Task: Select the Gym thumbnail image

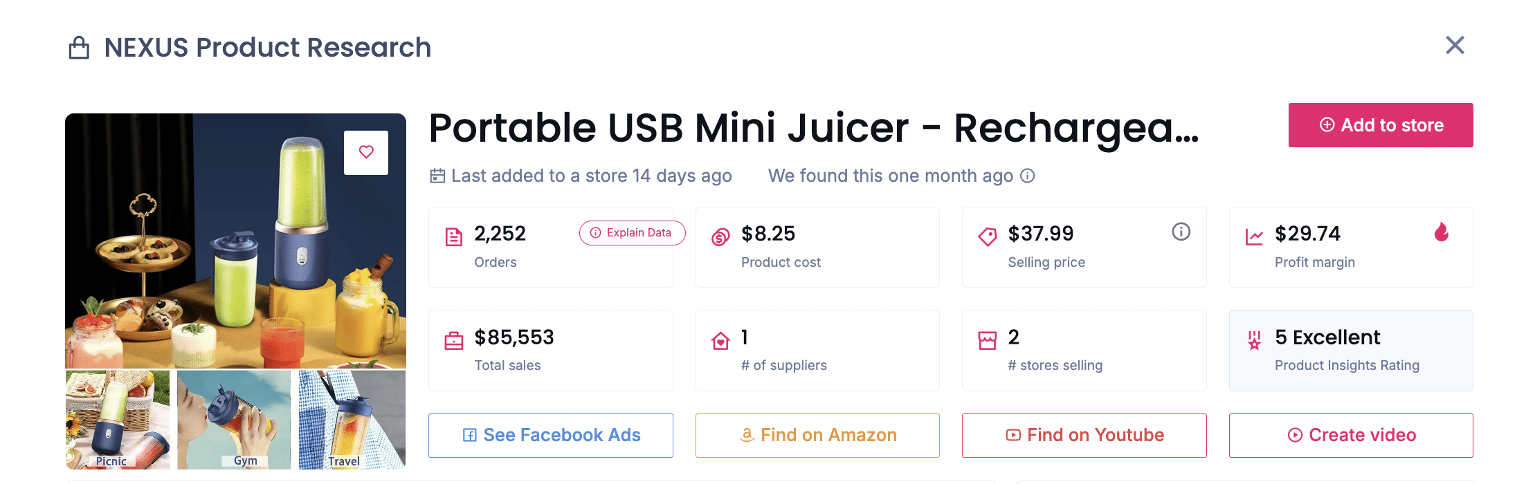Action: (236, 419)
